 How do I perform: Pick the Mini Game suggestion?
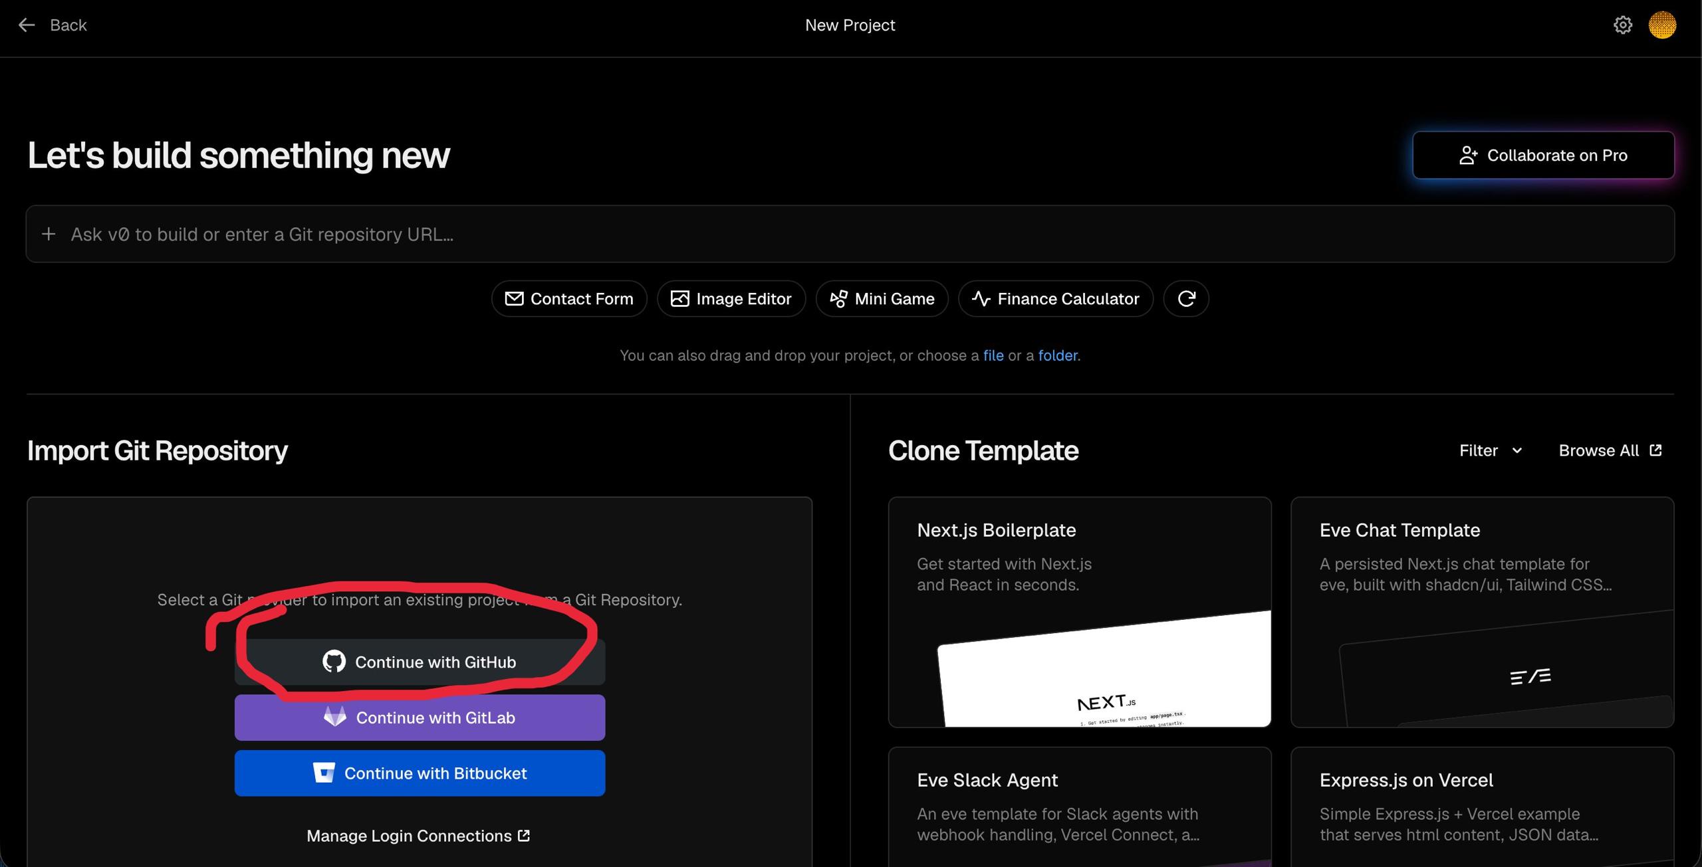[882, 299]
